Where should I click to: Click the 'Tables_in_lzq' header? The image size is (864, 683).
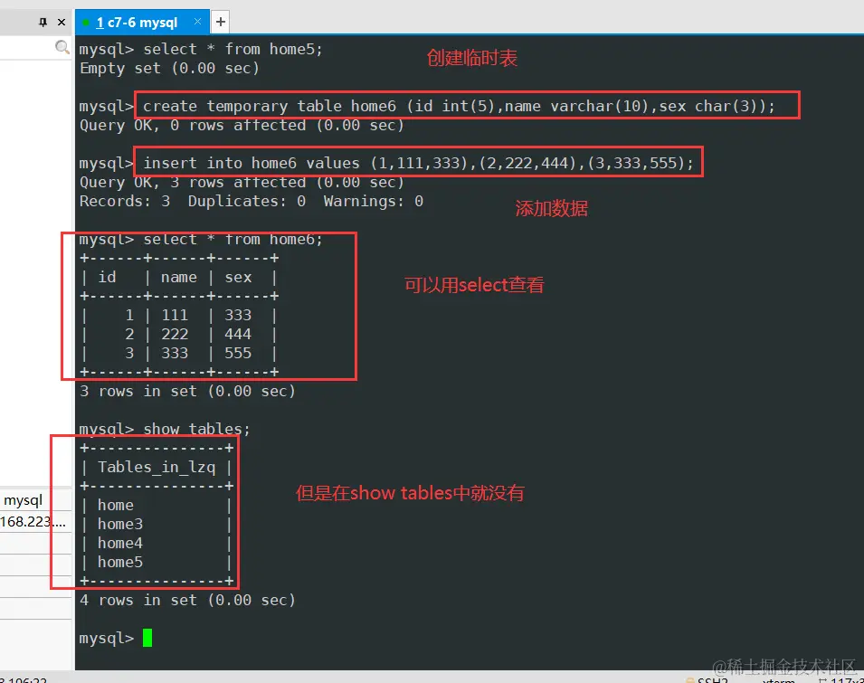point(157,467)
